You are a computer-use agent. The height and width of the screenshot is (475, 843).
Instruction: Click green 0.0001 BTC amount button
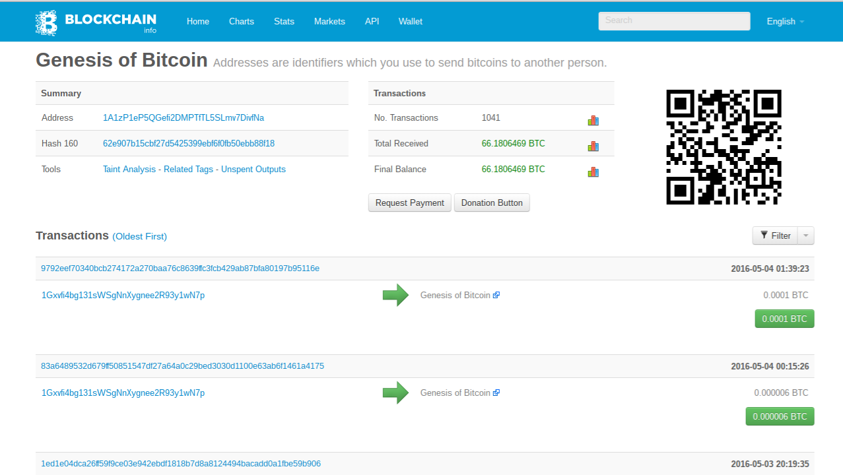(x=785, y=319)
